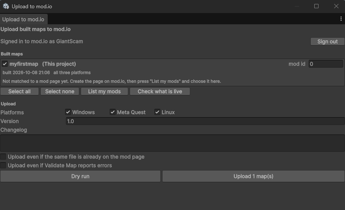The image size is (345, 210).
Task: Click the 'Platforms' field label
Action: [12, 112]
